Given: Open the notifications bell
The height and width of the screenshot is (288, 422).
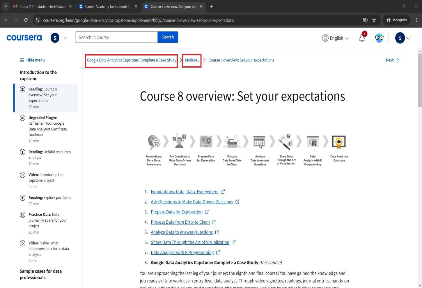Looking at the screenshot, I should tap(362, 38).
